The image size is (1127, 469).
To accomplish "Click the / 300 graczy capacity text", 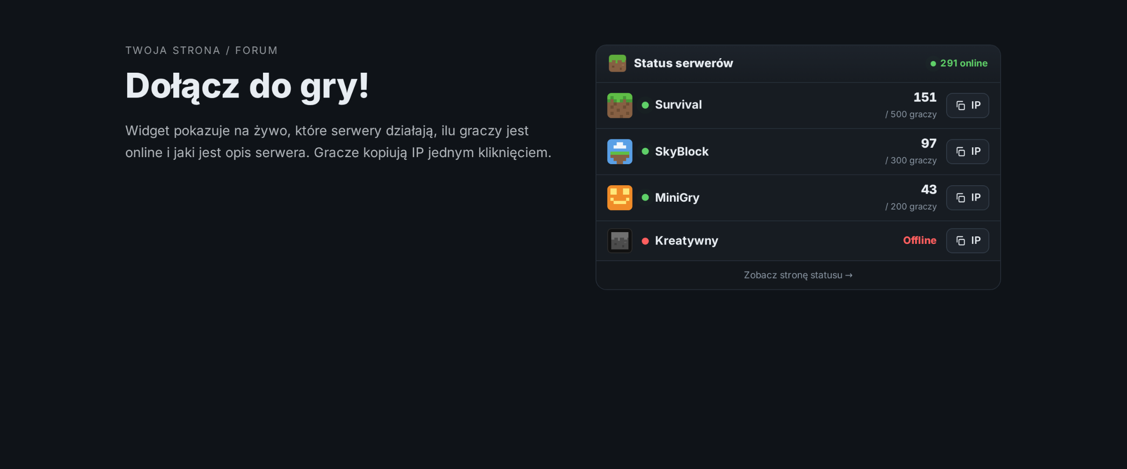I will (x=911, y=160).
